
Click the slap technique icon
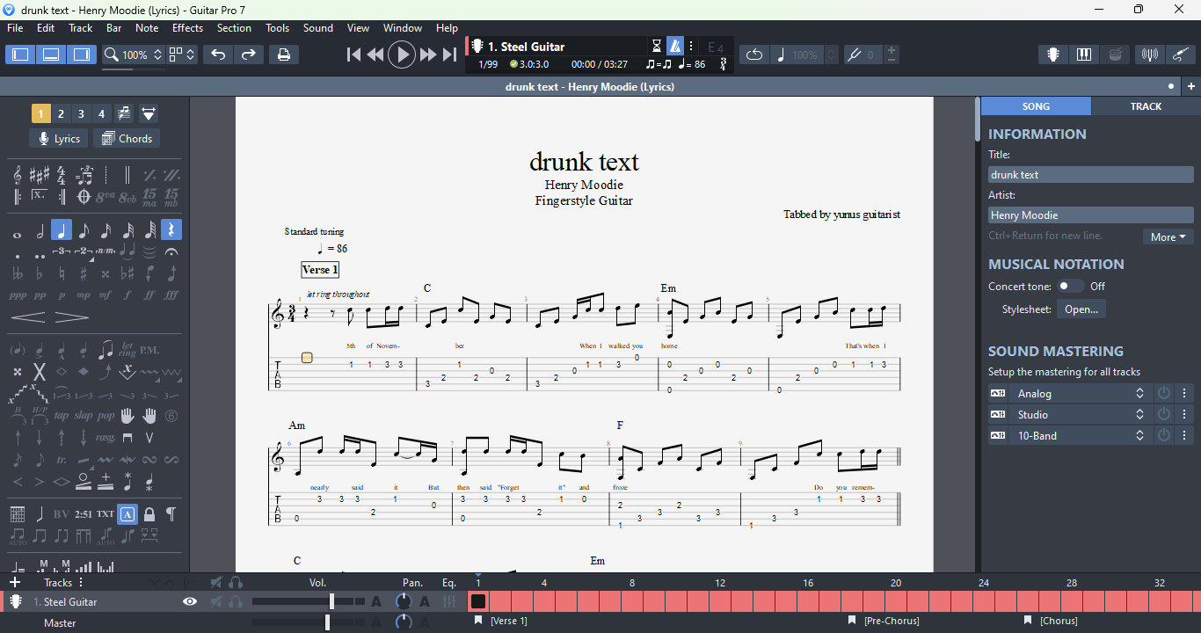click(84, 415)
